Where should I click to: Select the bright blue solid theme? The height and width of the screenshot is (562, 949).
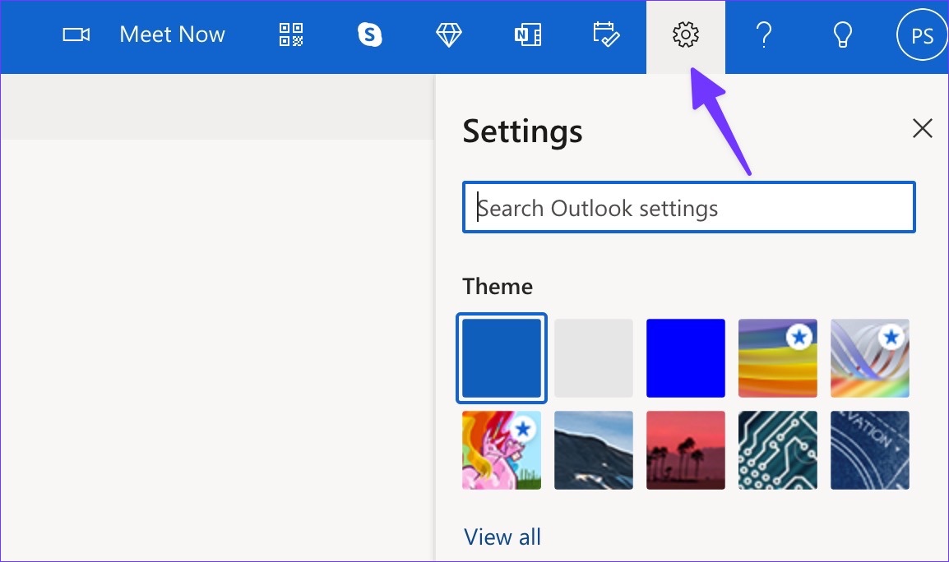[x=685, y=358]
